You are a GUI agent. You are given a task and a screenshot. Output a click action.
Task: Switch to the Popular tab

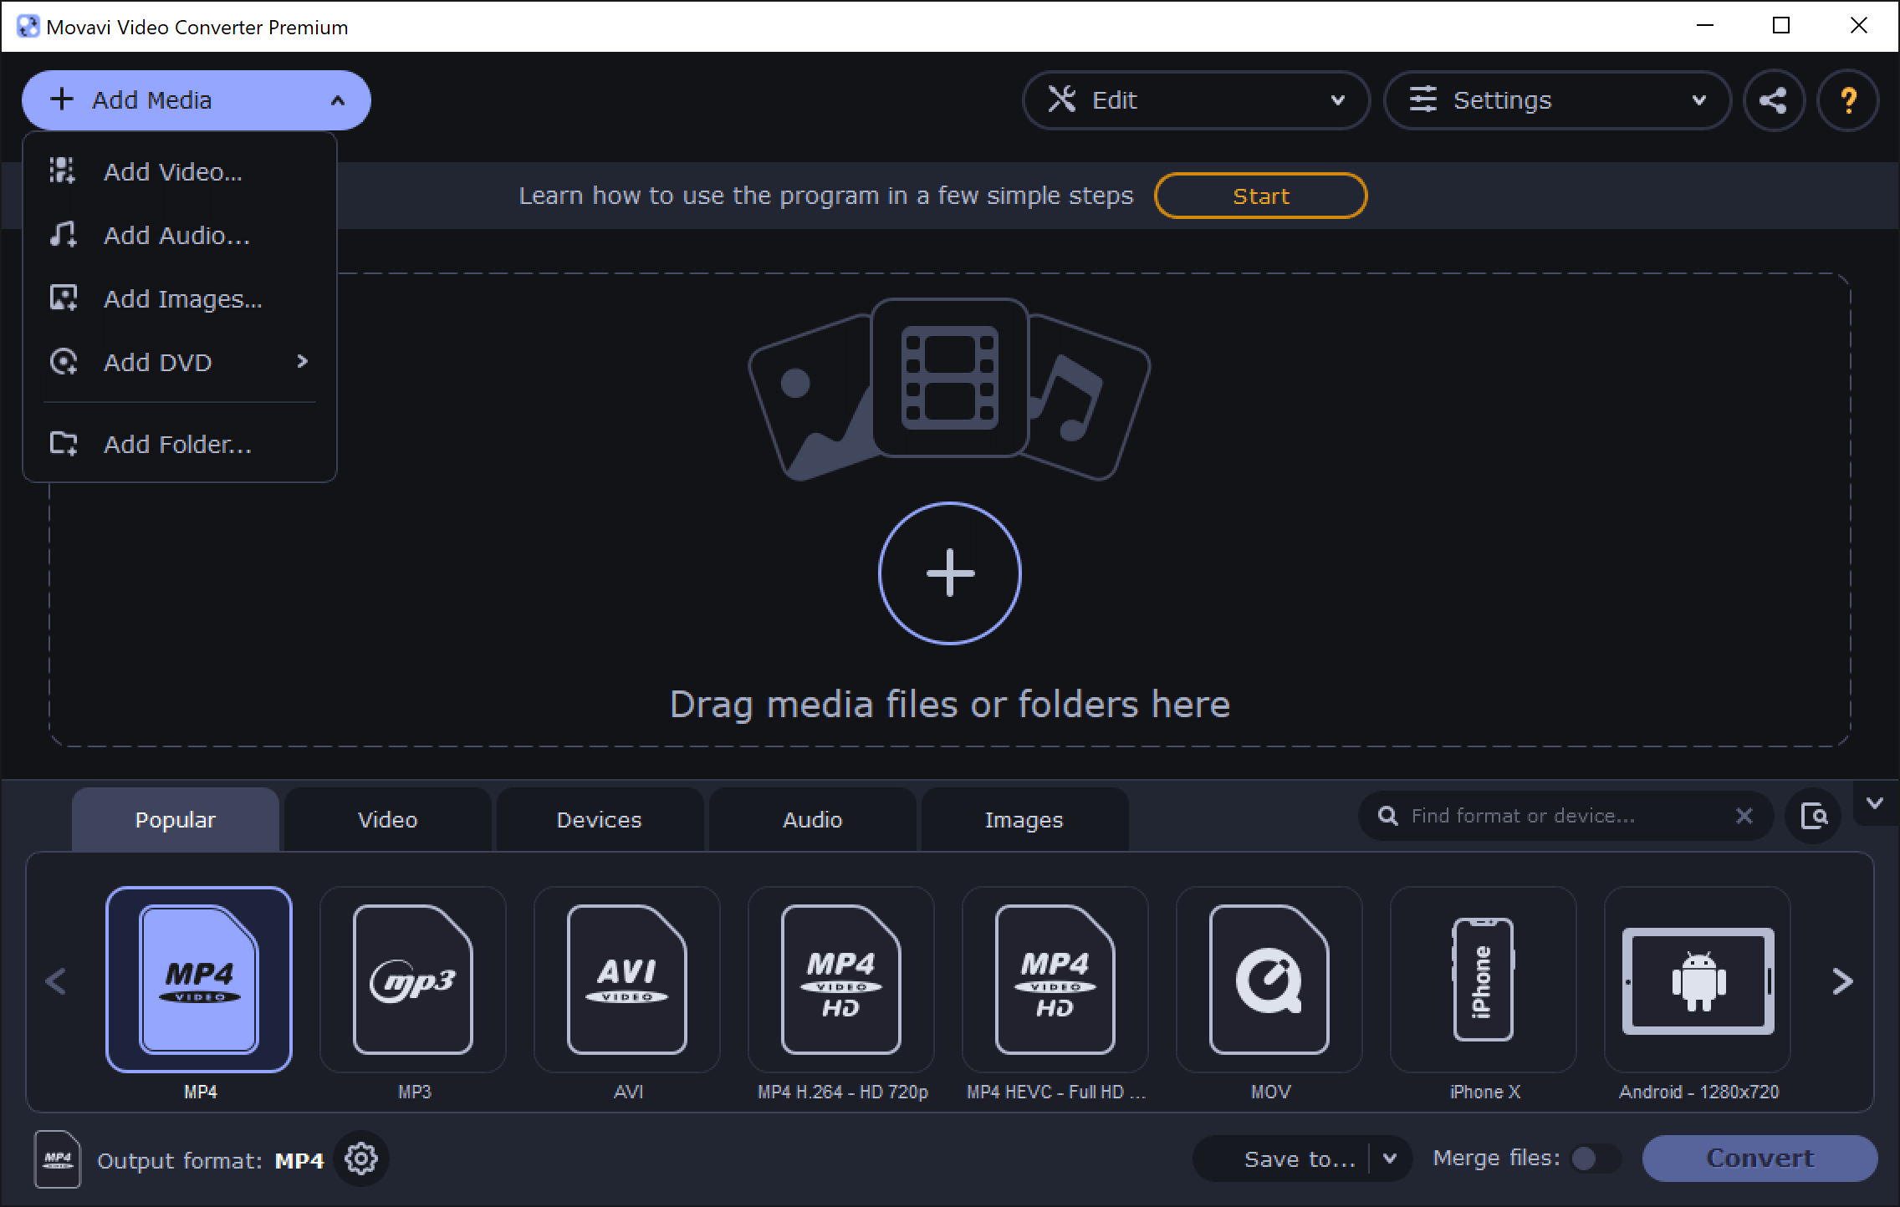tap(176, 819)
